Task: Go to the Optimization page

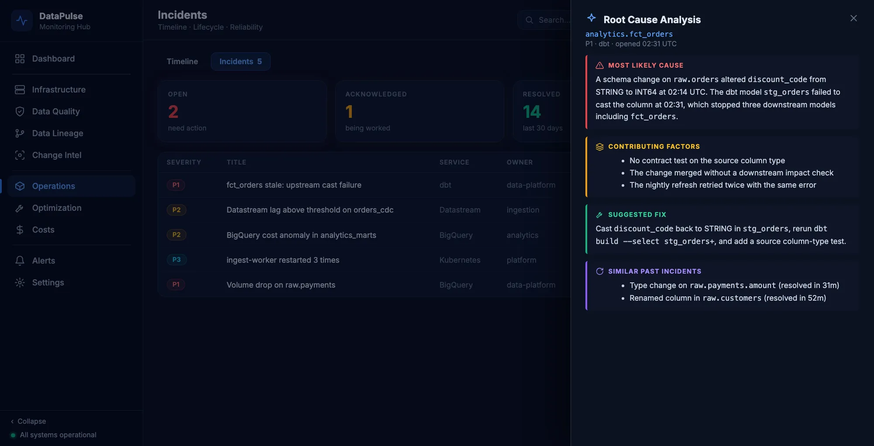Action: click(x=72, y=208)
